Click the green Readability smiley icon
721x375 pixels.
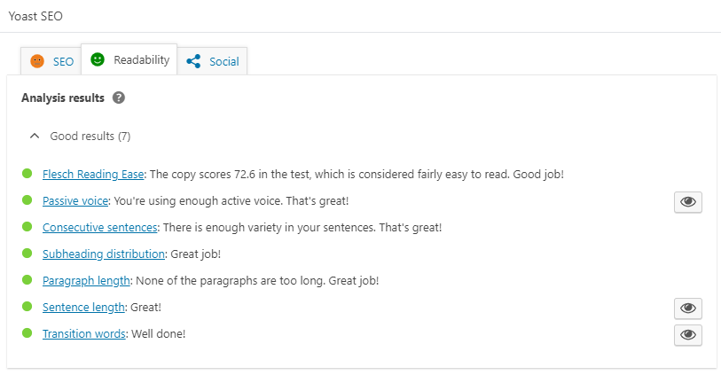(98, 60)
